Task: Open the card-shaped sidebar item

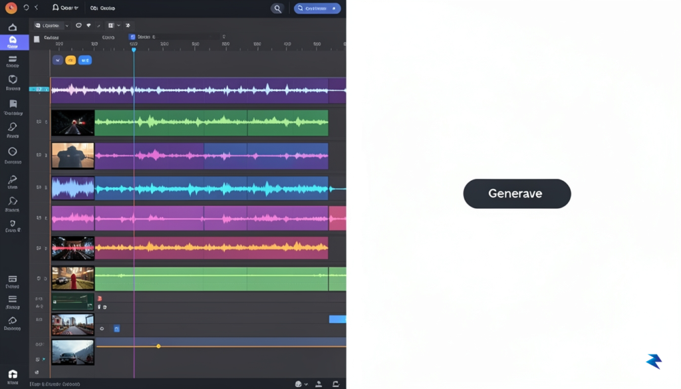Action: 13,282
